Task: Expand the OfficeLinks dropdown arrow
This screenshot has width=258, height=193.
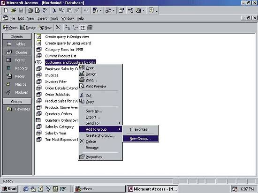Action: pos(101,10)
